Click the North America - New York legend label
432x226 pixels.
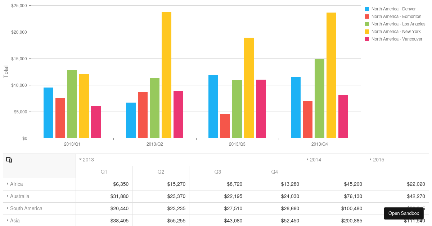pyautogui.click(x=396, y=32)
